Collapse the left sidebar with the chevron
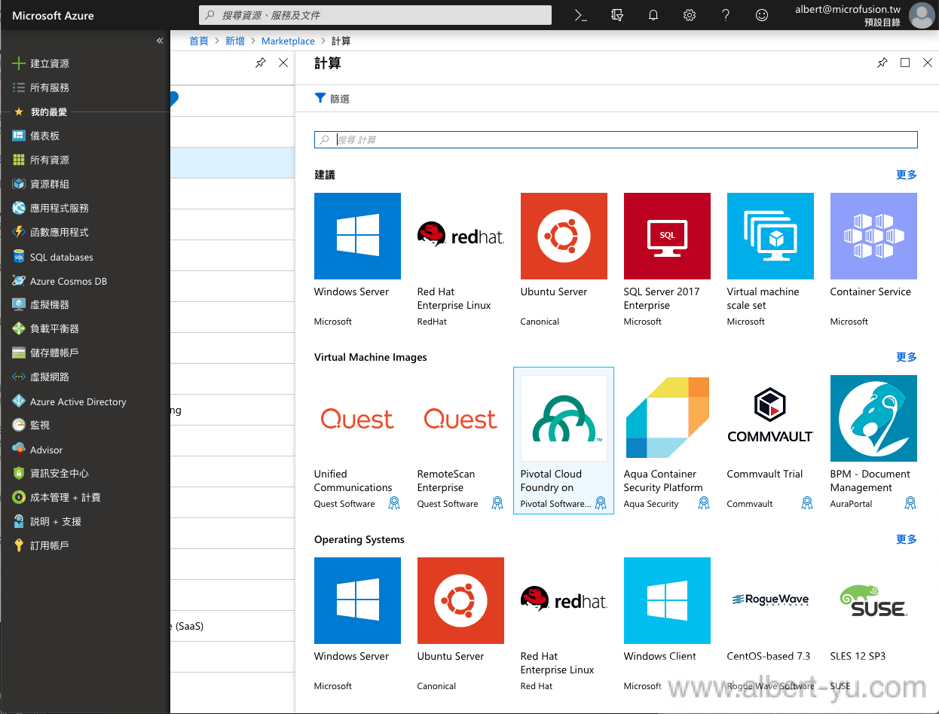This screenshot has height=714, width=939. 160,41
